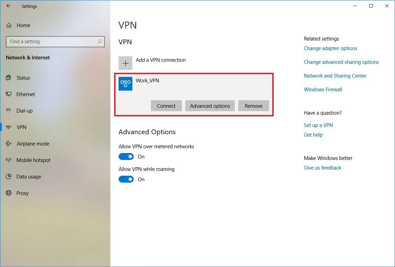This screenshot has height=267, width=395.
Task: Toggle Allow VPN over metered networks
Action: coord(126,157)
